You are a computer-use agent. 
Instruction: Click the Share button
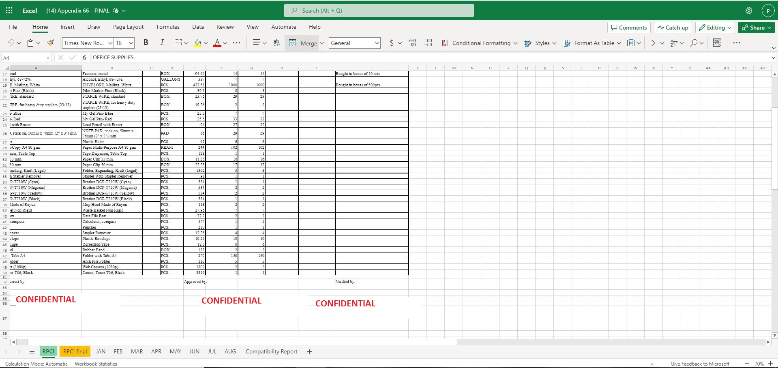pyautogui.click(x=757, y=28)
